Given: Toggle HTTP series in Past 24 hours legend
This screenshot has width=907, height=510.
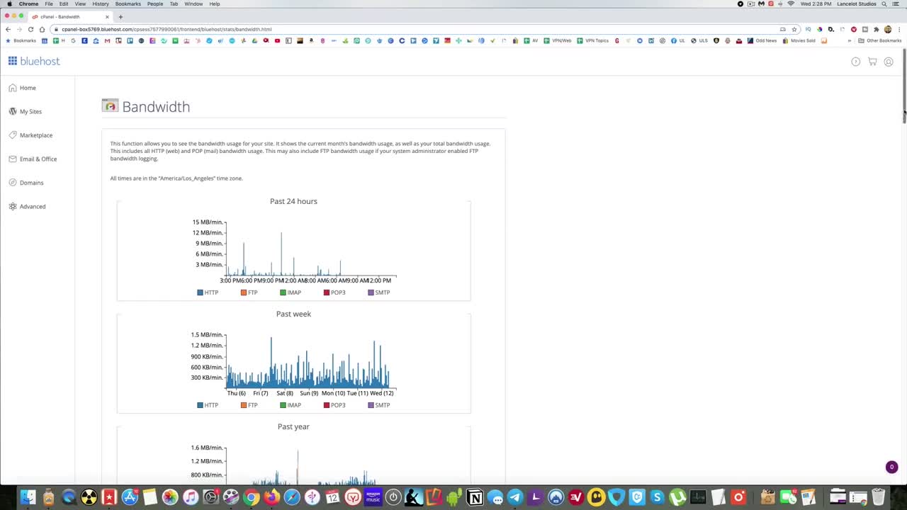Looking at the screenshot, I should pyautogui.click(x=208, y=293).
